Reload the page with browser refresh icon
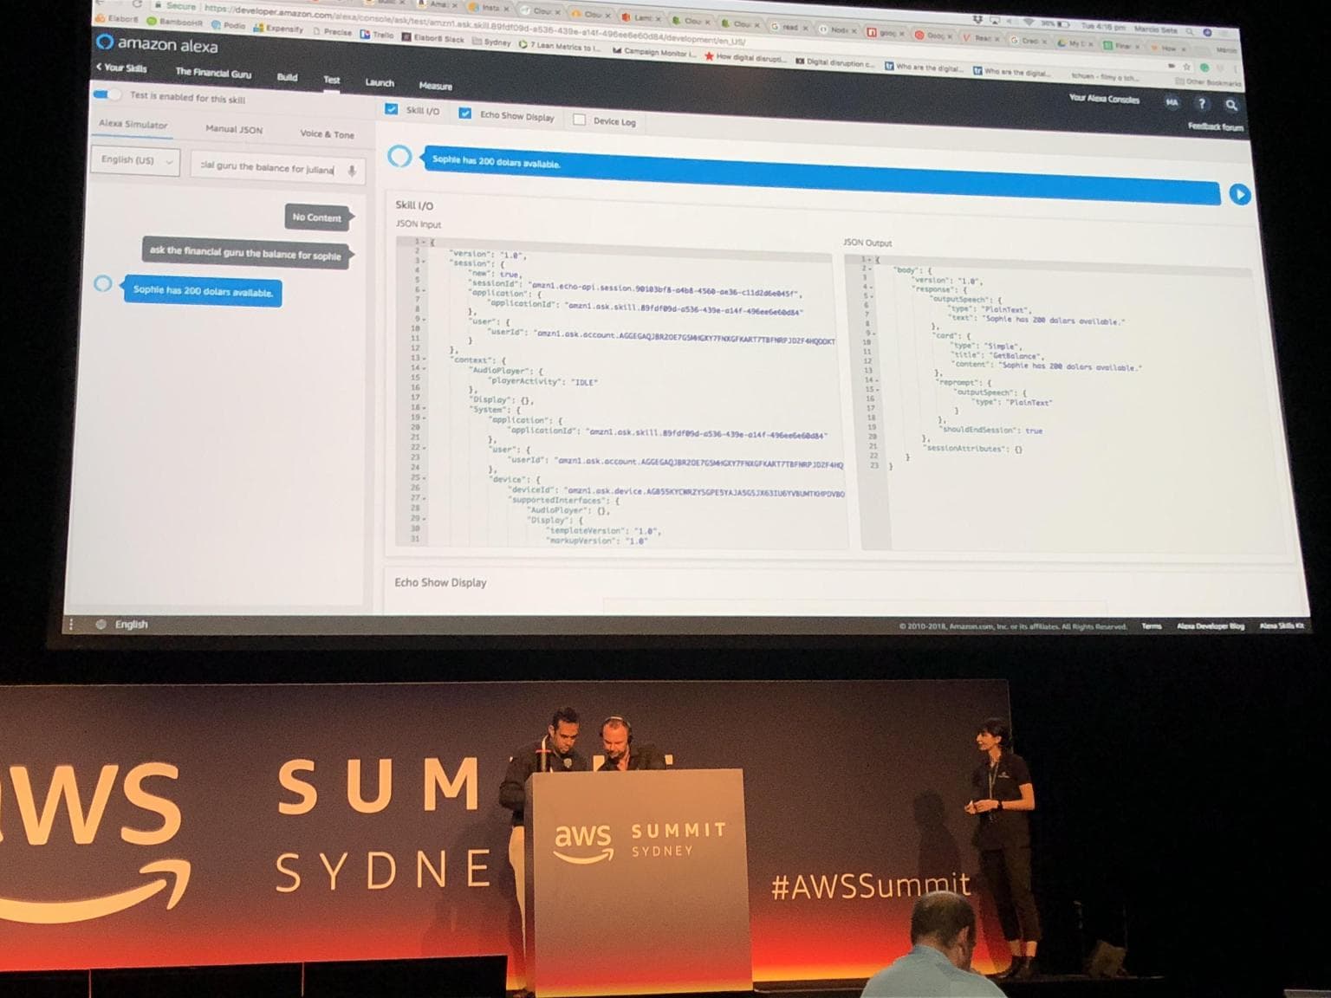The image size is (1331, 998). 137,4
